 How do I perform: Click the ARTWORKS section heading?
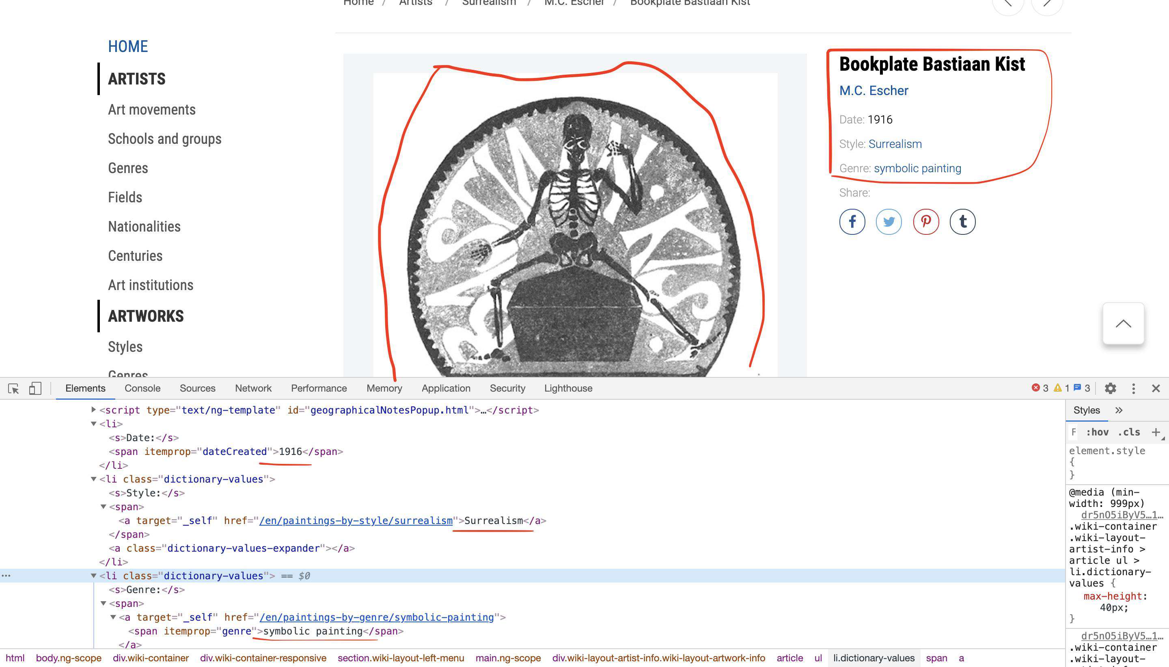point(146,316)
